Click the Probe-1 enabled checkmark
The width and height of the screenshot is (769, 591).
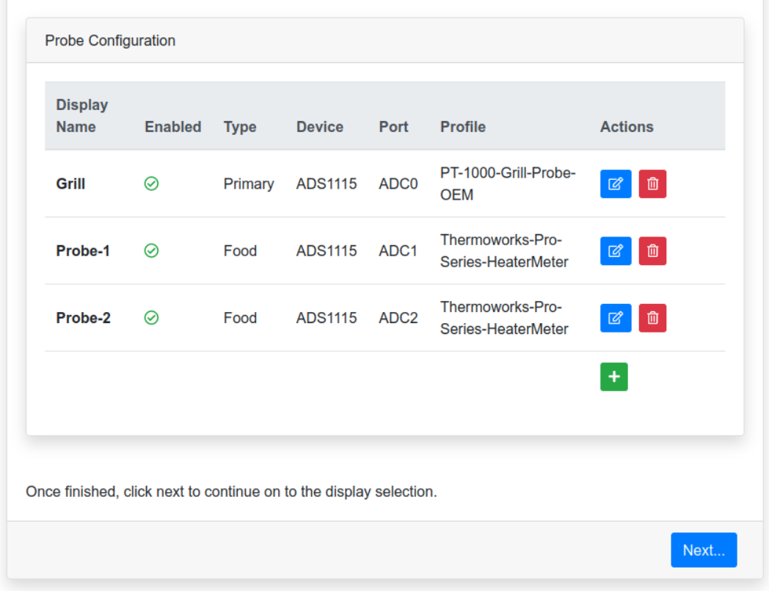coord(151,251)
